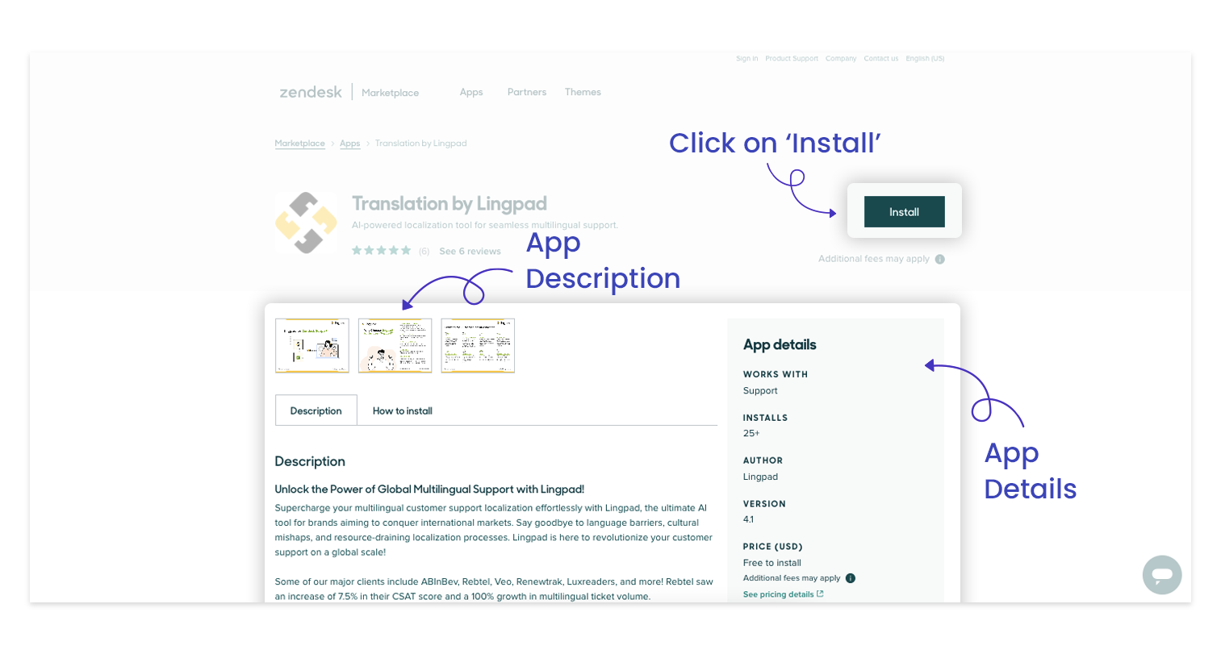The image size is (1221, 654).
Task: Open the info icon in the App details price section
Action: click(851, 578)
